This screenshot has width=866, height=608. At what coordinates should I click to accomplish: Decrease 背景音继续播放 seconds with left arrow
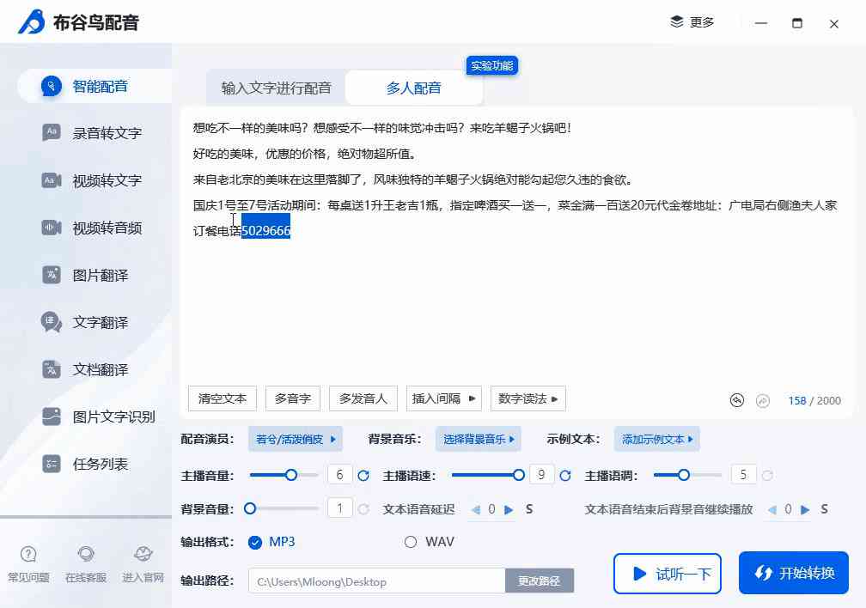tap(772, 510)
